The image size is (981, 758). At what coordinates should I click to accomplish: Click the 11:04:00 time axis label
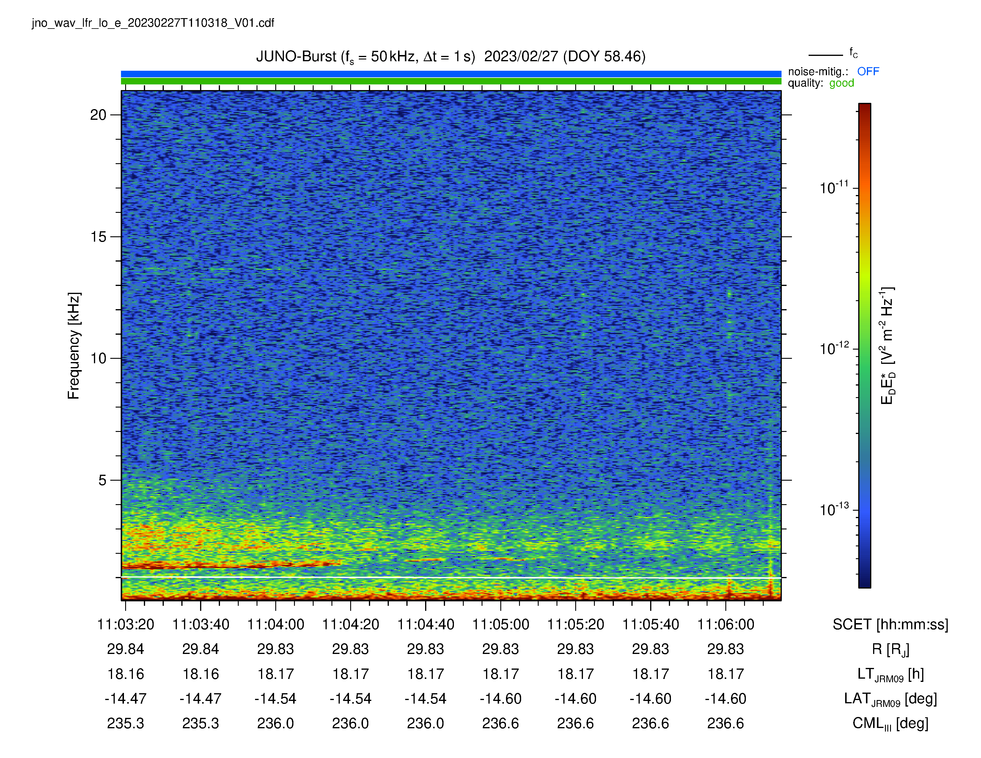pyautogui.click(x=275, y=624)
